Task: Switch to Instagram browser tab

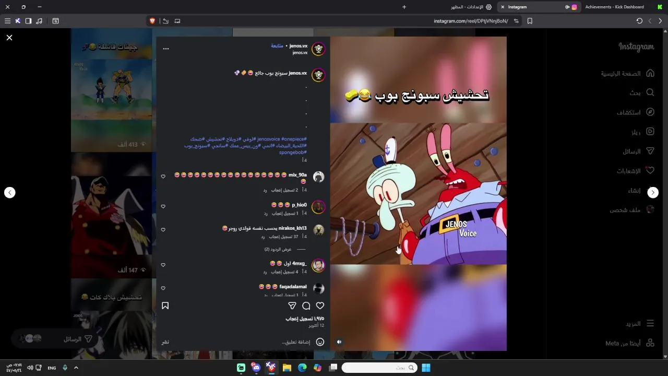Action: pos(539,7)
